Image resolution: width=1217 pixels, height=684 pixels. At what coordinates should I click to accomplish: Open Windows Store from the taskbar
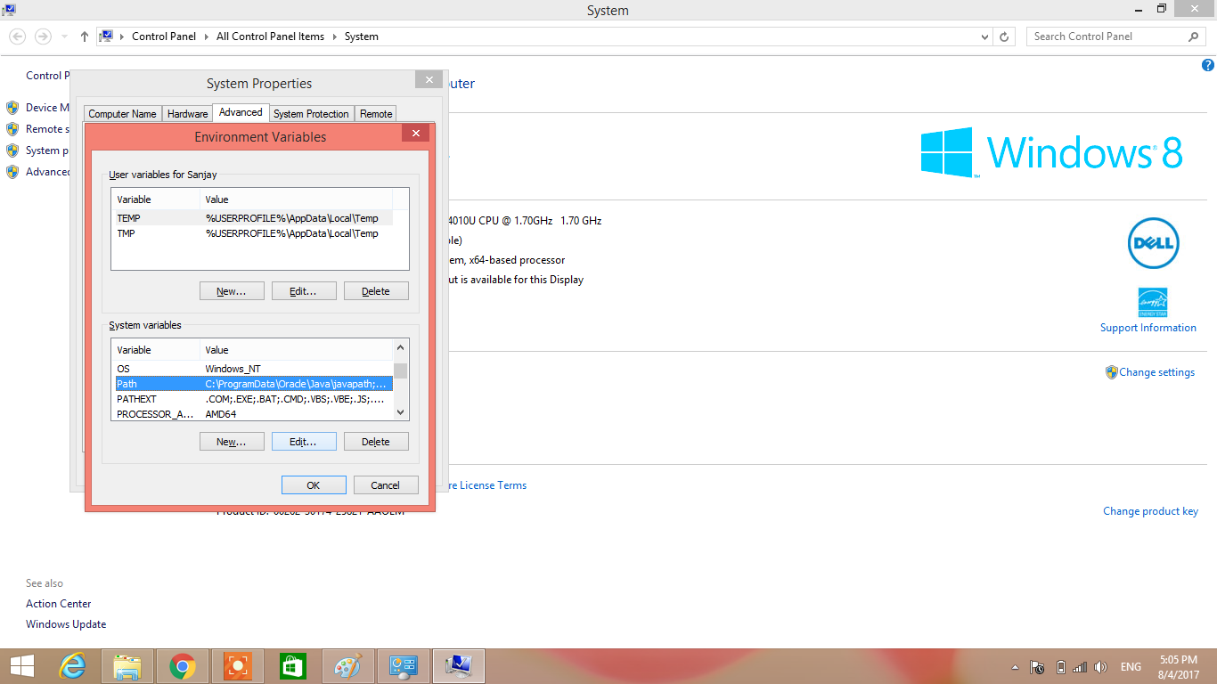292,666
